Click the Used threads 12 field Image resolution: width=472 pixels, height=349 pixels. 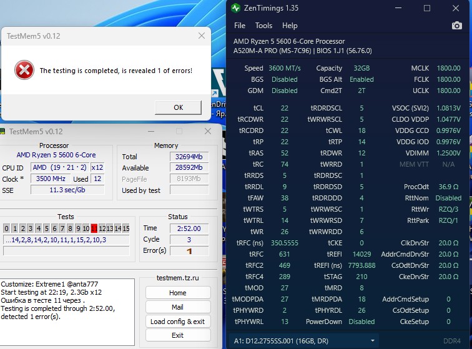click(x=97, y=179)
